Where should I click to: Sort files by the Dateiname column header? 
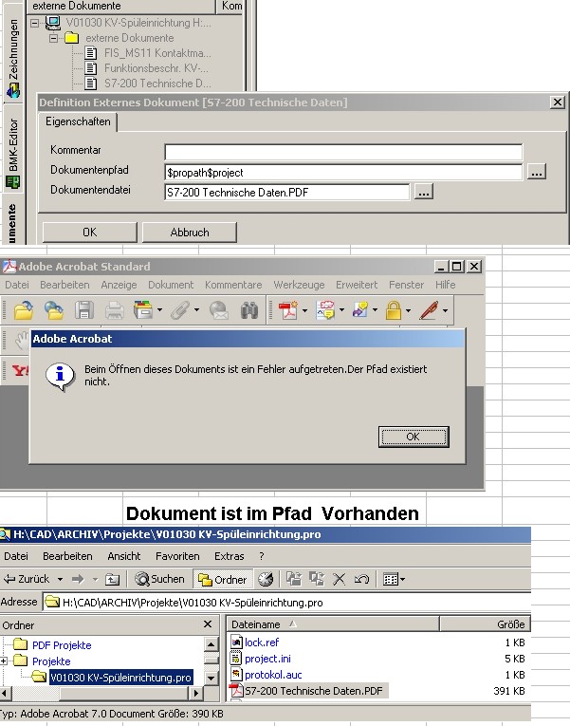tap(333, 624)
